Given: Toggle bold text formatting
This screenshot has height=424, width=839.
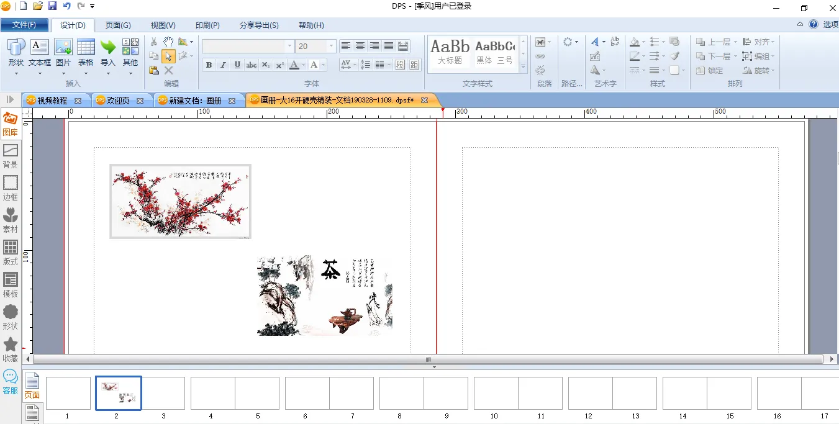Looking at the screenshot, I should click(x=209, y=65).
